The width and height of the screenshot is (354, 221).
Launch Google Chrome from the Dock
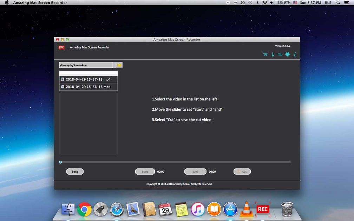click(x=84, y=209)
